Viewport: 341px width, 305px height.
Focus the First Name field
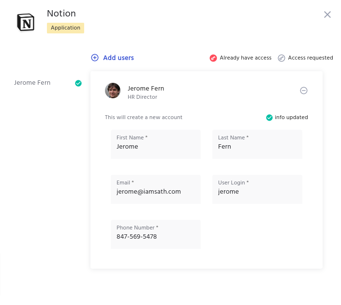155,147
